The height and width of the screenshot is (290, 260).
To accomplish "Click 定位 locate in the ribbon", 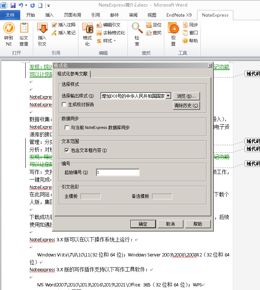I will click(x=154, y=25).
